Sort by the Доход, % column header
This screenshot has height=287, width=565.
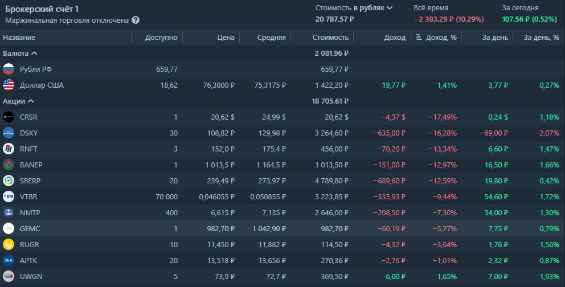(437, 38)
